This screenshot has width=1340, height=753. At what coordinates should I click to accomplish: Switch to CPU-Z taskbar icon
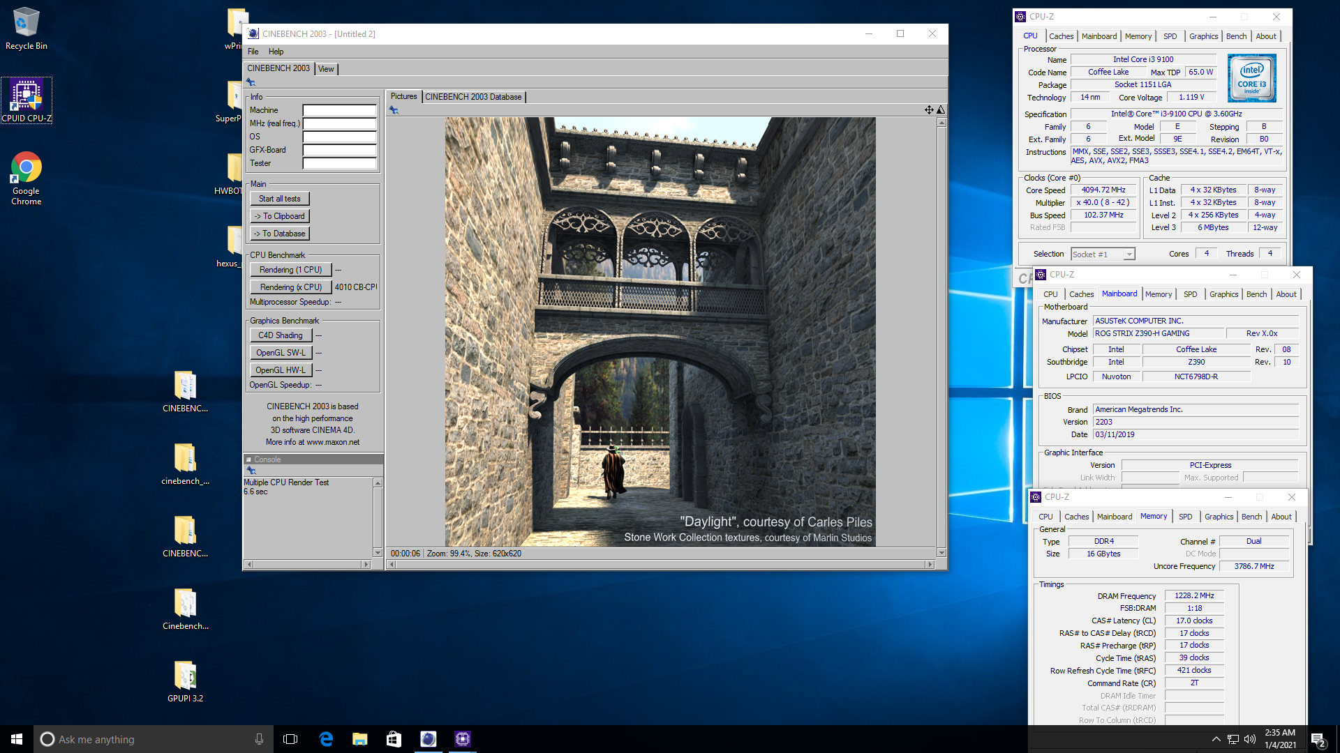[x=463, y=739]
